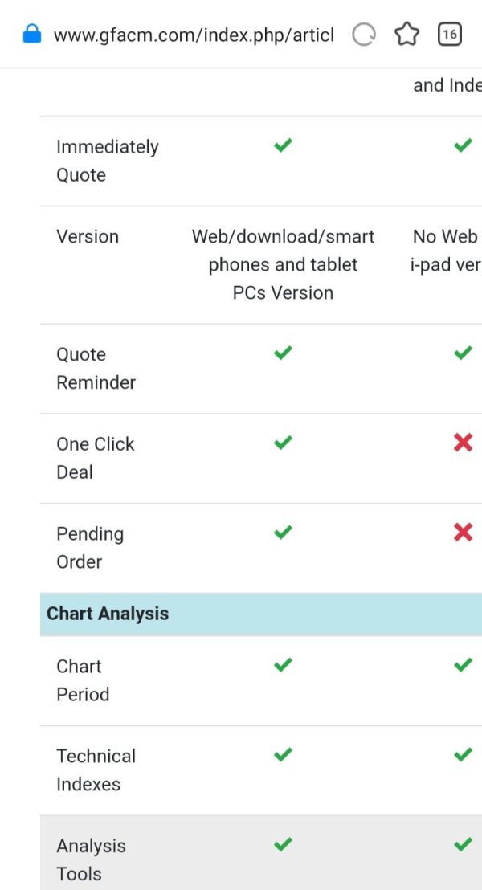Click red cross in Pending Order row
This screenshot has height=890, width=482.
(x=463, y=532)
